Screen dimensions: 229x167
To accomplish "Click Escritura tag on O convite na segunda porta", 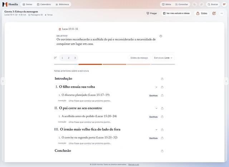I will coord(154,138).
